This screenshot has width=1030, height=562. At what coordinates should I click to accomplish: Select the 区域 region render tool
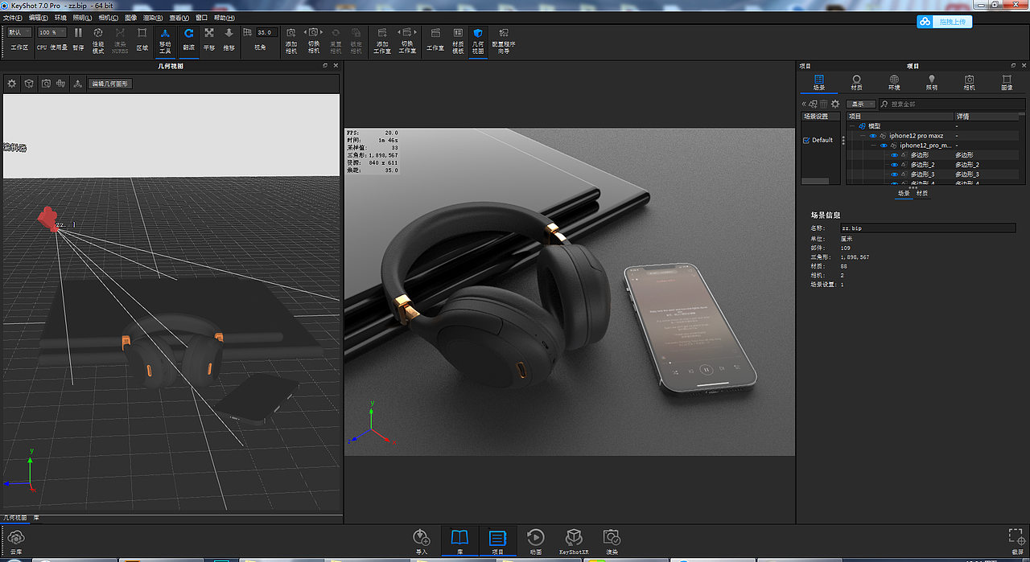142,39
